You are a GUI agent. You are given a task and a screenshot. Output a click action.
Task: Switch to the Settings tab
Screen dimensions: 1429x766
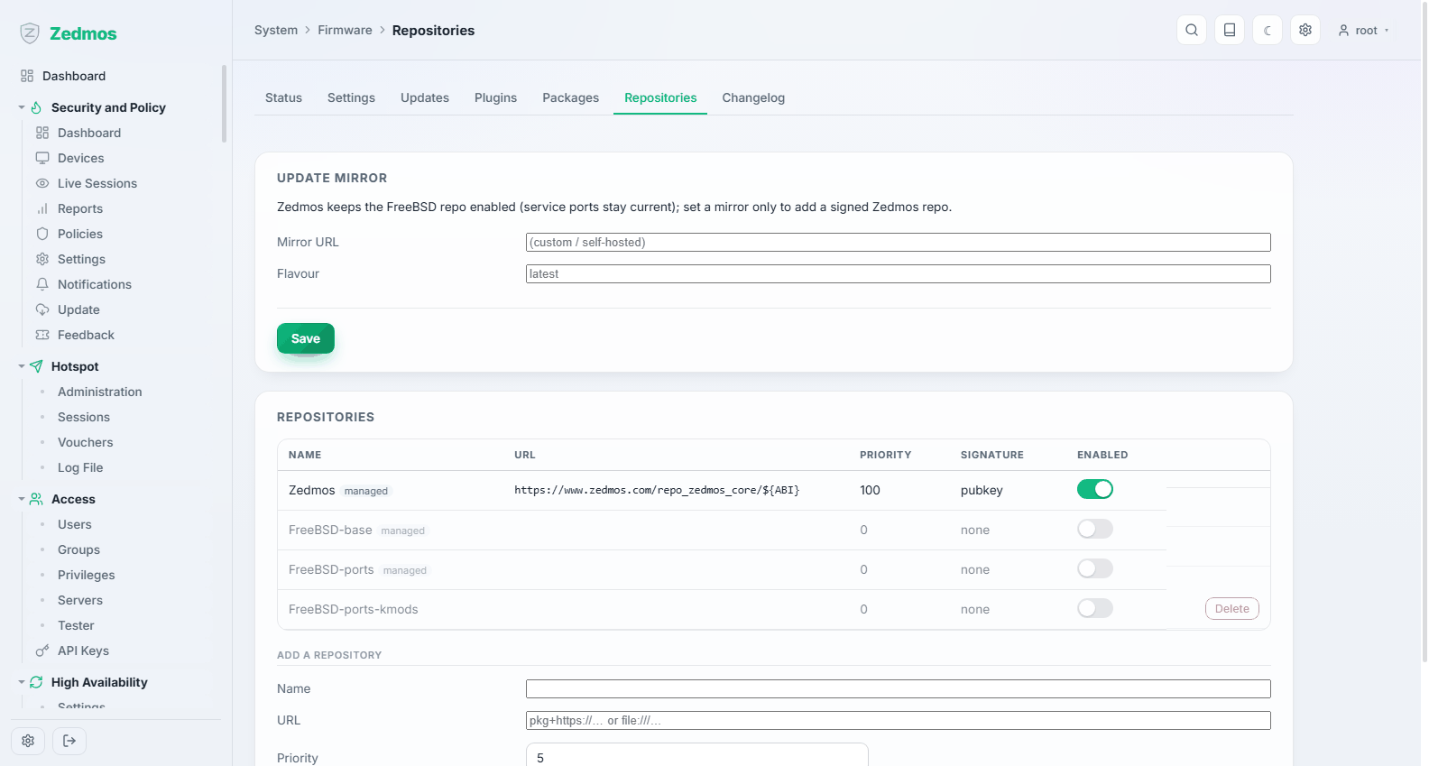click(351, 97)
